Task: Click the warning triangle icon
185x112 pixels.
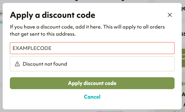Action: coord(17,64)
